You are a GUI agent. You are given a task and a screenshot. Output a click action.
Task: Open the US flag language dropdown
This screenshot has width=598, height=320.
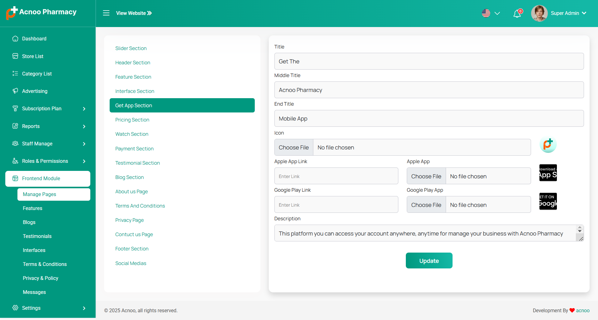[491, 13]
